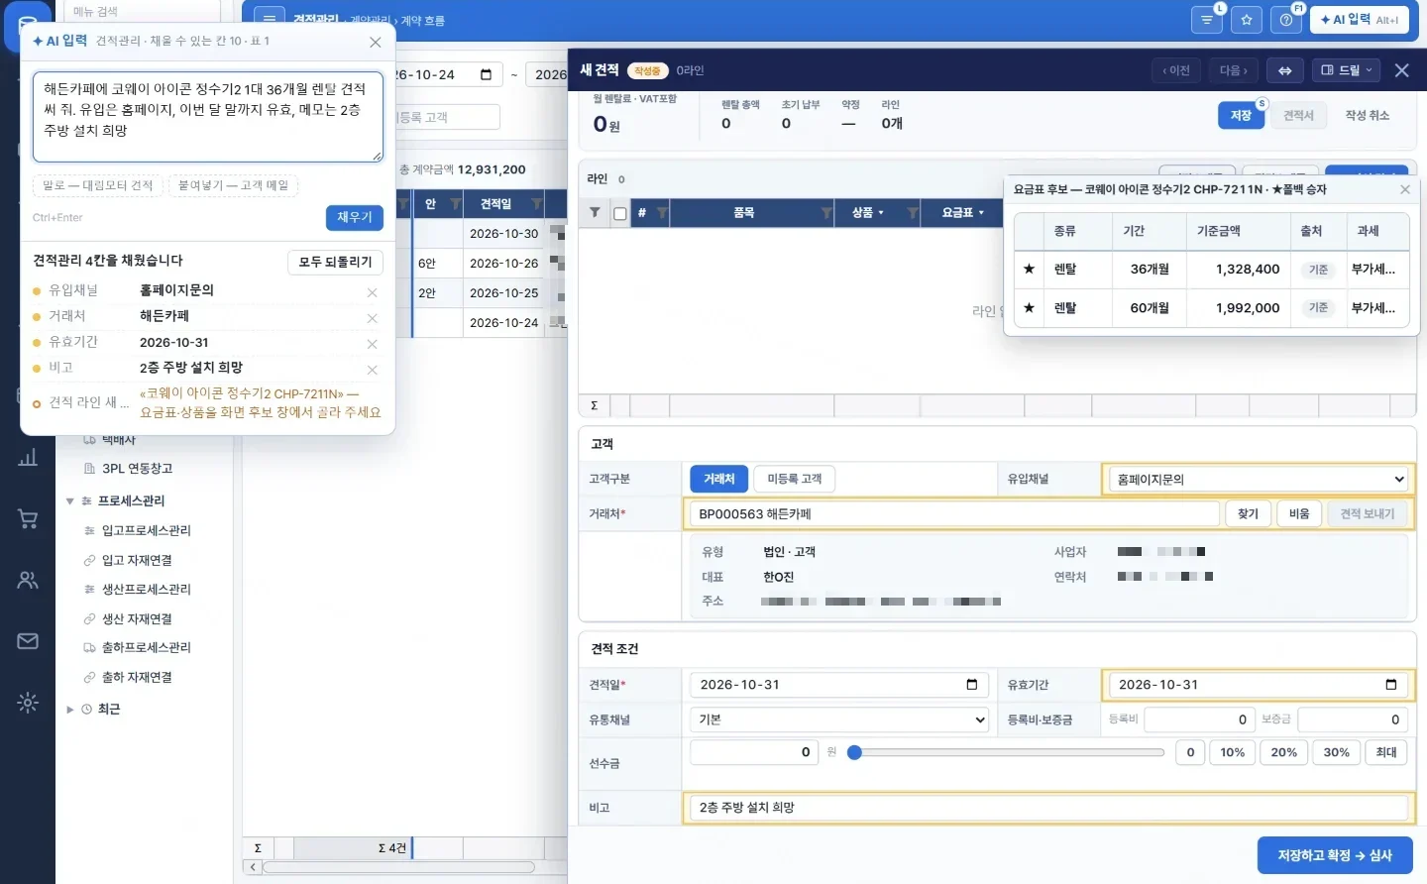Open the 유입채널 dropdown showing 홈페이지문의
1427x884 pixels.
point(1258,480)
